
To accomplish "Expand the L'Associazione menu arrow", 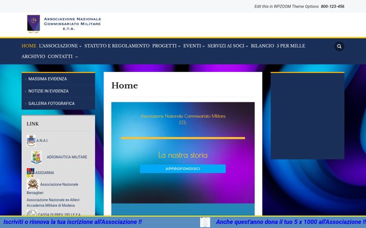I will (x=80, y=46).
